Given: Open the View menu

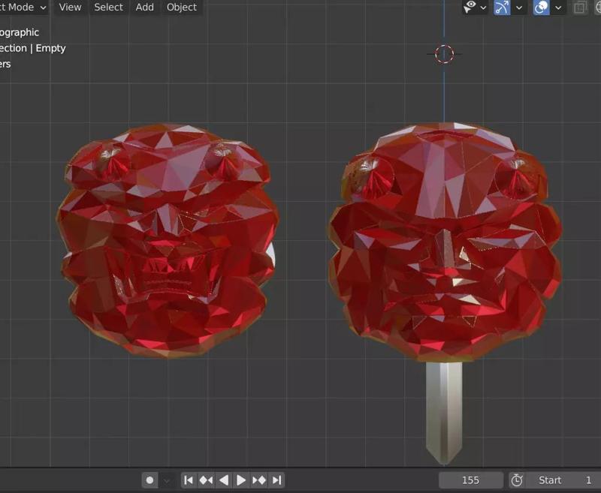Looking at the screenshot, I should point(70,7).
